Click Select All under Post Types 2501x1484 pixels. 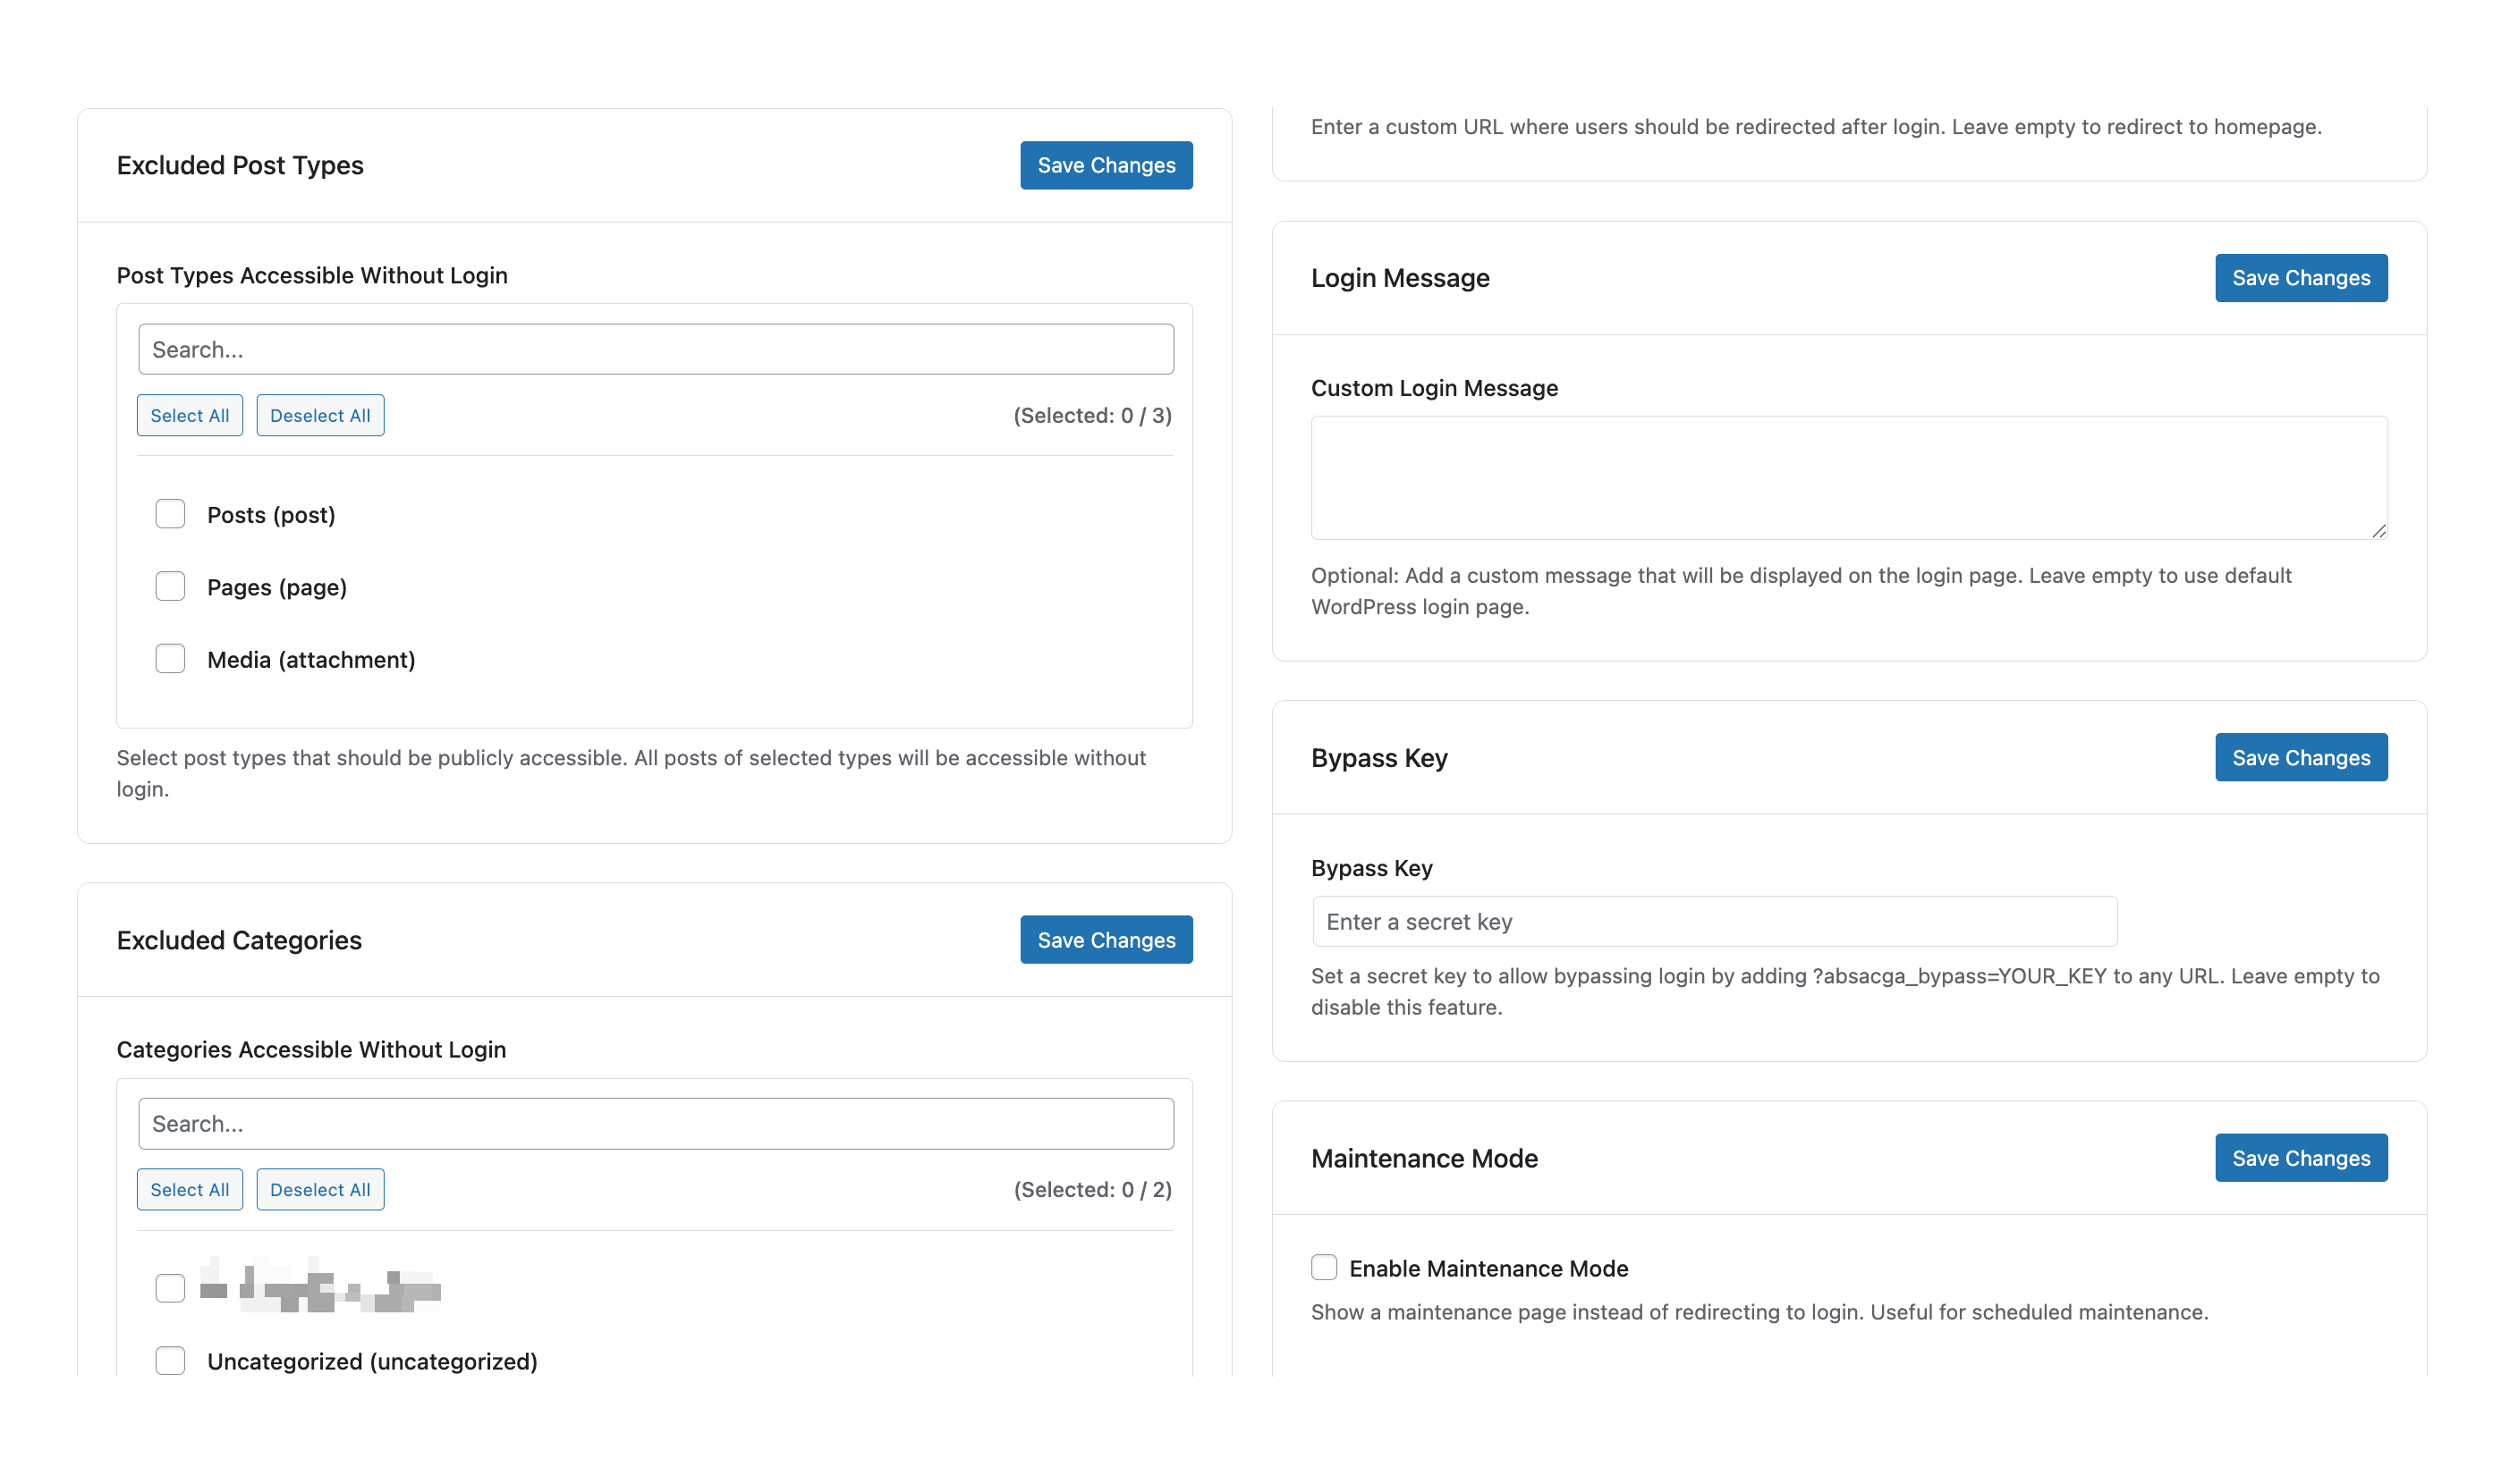[x=189, y=415]
